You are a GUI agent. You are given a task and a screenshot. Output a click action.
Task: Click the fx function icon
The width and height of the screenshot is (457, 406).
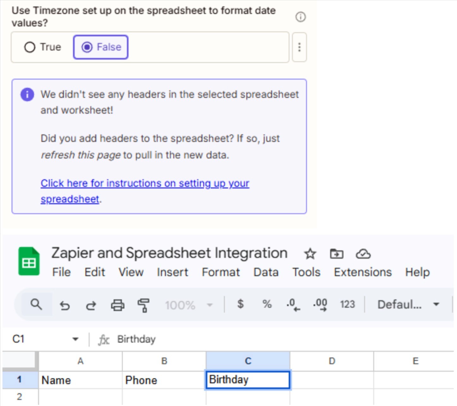pyautogui.click(x=104, y=340)
